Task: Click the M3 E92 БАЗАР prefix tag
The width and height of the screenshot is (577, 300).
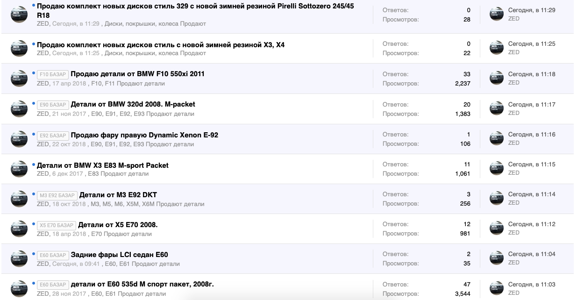Action: (x=57, y=195)
